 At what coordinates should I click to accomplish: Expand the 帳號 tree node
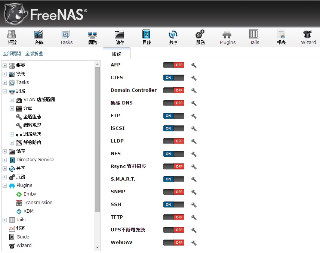click(x=5, y=66)
